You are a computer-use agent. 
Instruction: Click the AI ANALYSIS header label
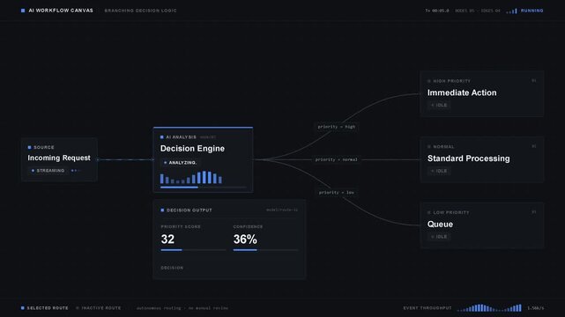(181, 137)
